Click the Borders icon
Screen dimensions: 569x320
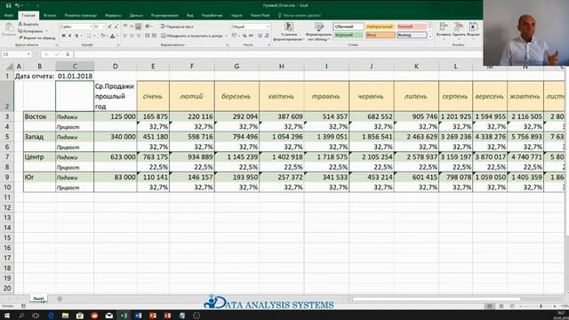click(x=89, y=36)
